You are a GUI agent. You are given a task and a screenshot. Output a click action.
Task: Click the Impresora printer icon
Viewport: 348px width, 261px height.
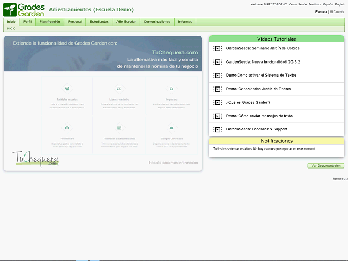172,89
